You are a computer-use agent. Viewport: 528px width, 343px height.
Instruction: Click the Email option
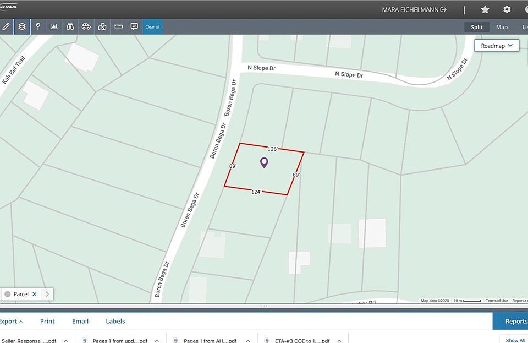(80, 321)
